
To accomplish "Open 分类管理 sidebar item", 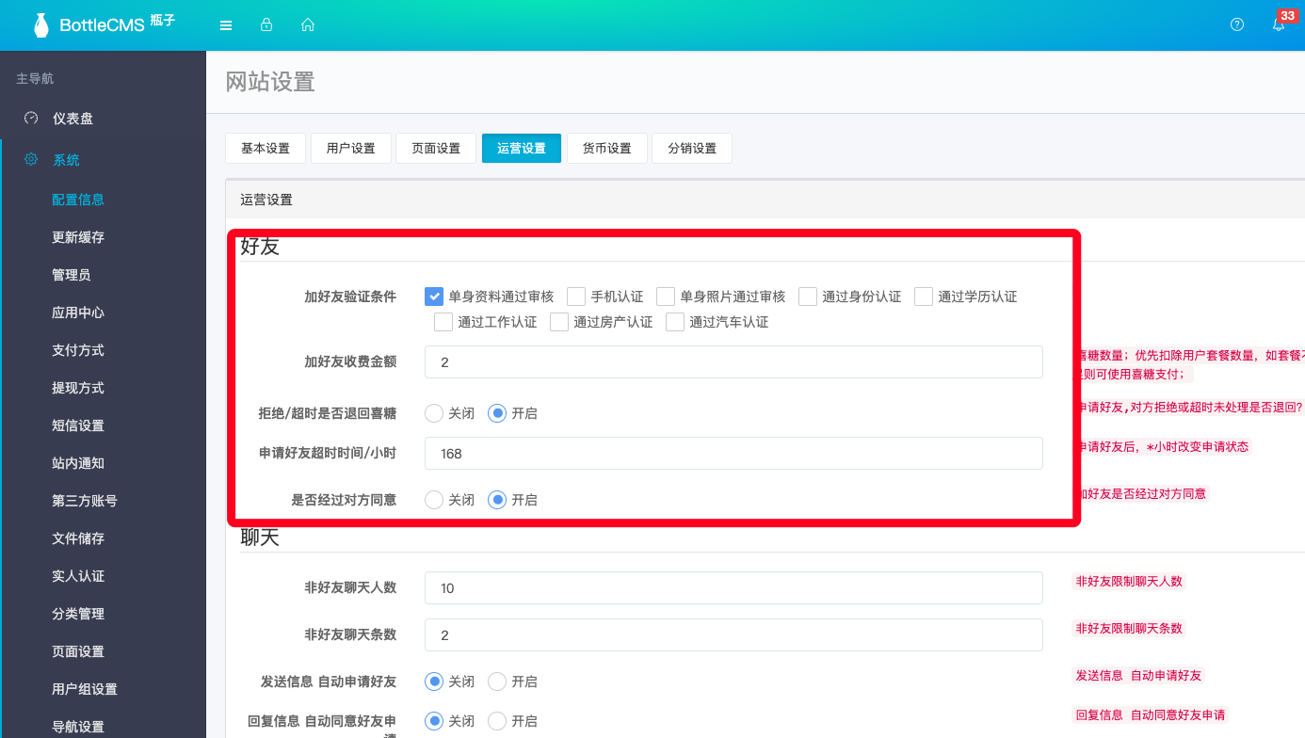I will 78,614.
